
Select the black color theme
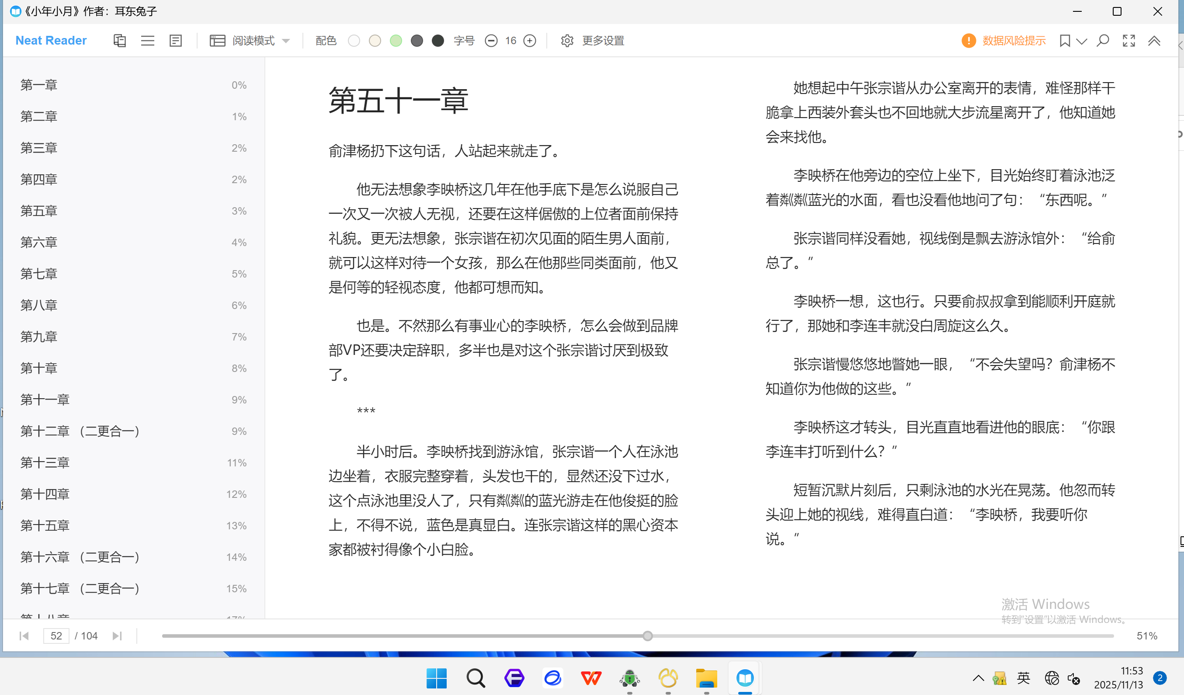pos(437,41)
